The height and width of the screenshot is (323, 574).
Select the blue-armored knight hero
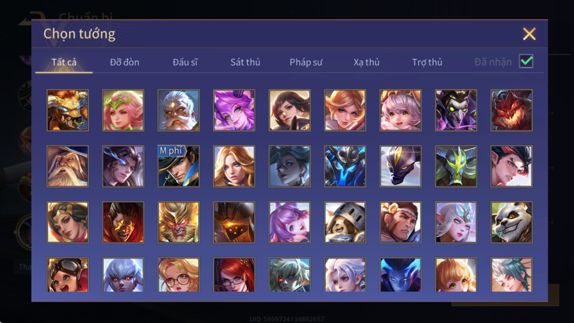[345, 166]
